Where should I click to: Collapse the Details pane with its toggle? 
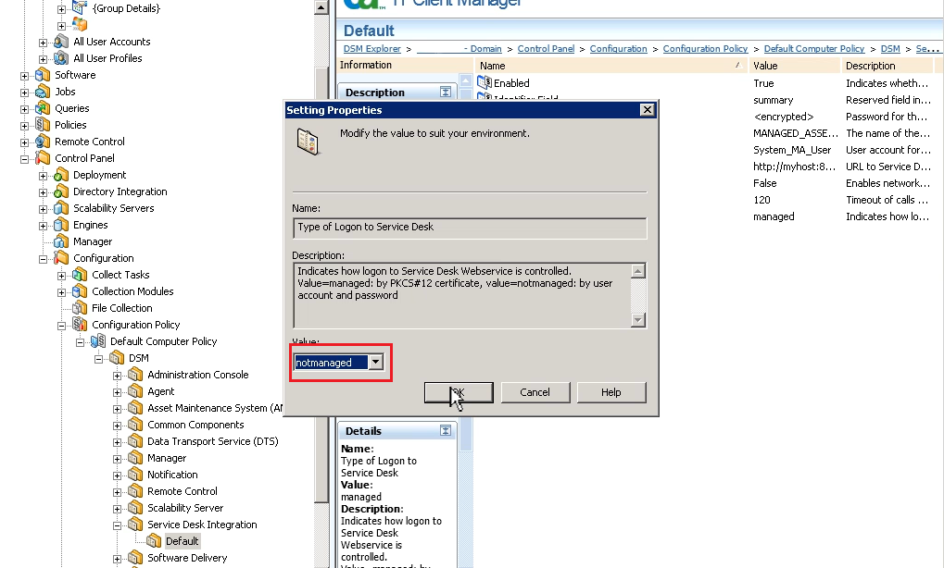pyautogui.click(x=446, y=430)
